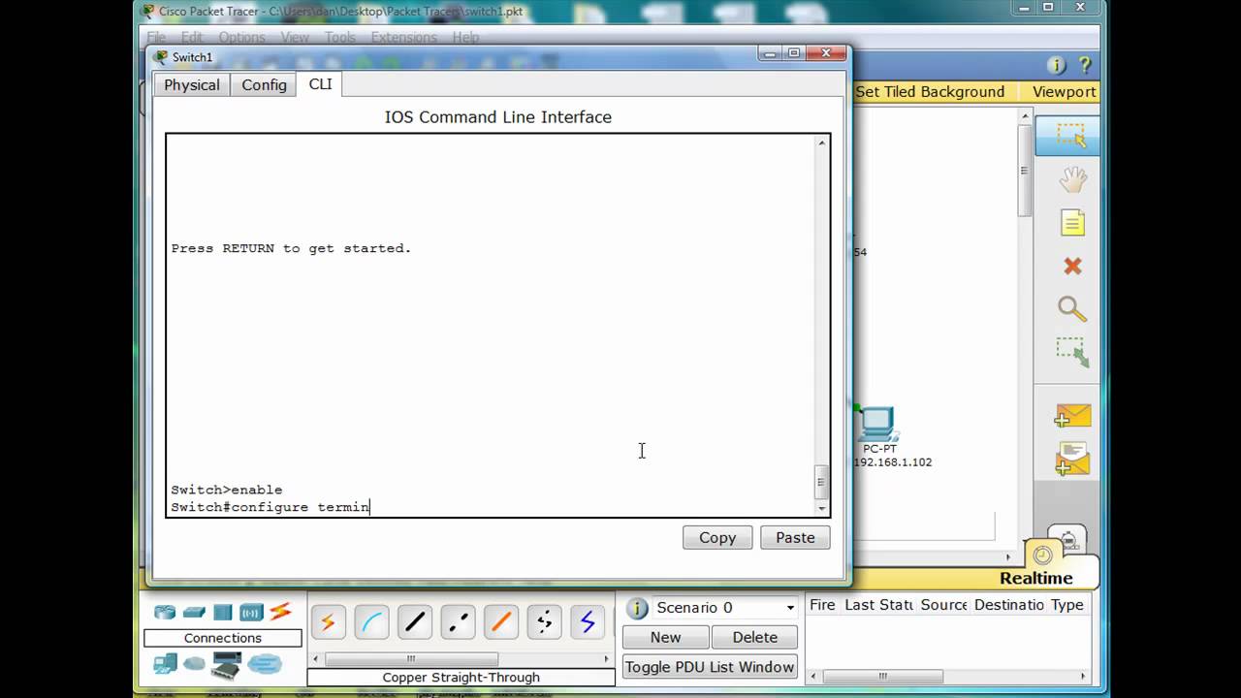This screenshot has height=698, width=1241.
Task: Click the workspace vertical scrollbar thumb
Action: pos(1024,171)
